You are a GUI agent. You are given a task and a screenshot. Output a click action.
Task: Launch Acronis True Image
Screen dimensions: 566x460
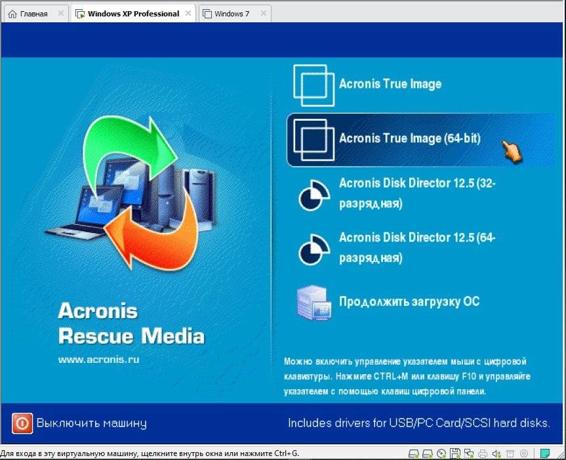click(420, 85)
